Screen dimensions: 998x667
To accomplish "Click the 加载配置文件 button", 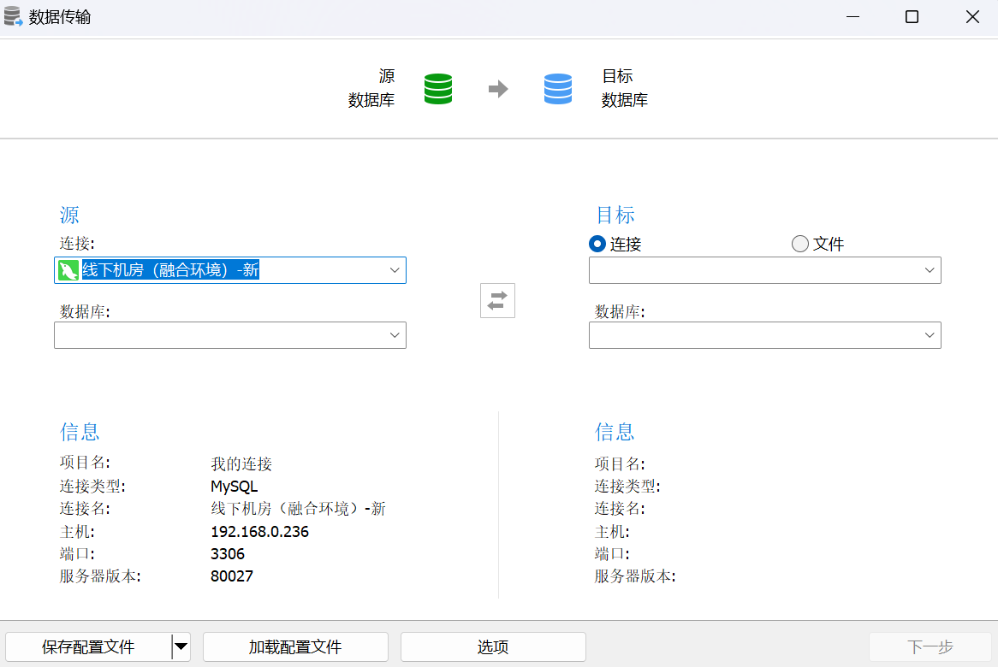I will pos(295,646).
